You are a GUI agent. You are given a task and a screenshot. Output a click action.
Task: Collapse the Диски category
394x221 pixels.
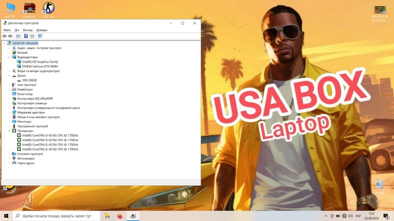coord(9,76)
